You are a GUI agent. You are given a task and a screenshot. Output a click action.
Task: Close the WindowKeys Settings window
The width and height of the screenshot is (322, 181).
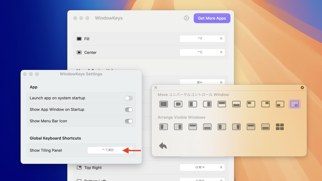click(x=25, y=74)
